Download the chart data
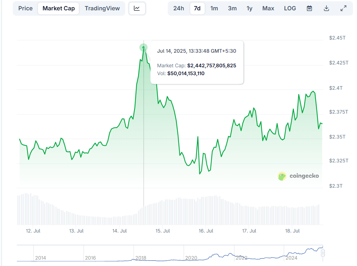This screenshot has width=357, height=266. (326, 8)
